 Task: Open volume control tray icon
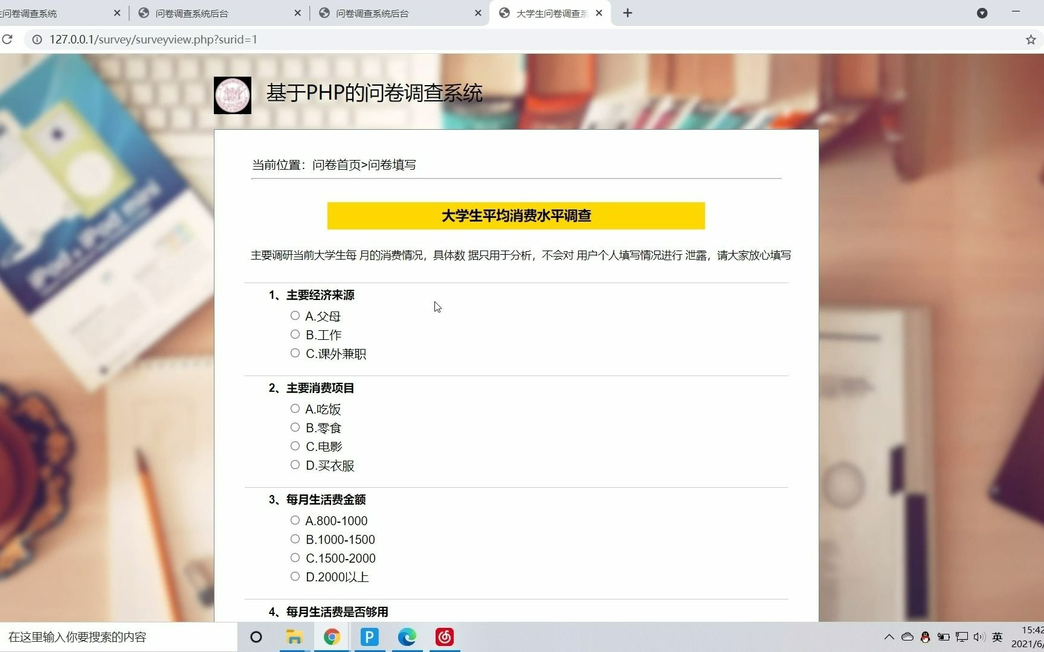pos(979,637)
